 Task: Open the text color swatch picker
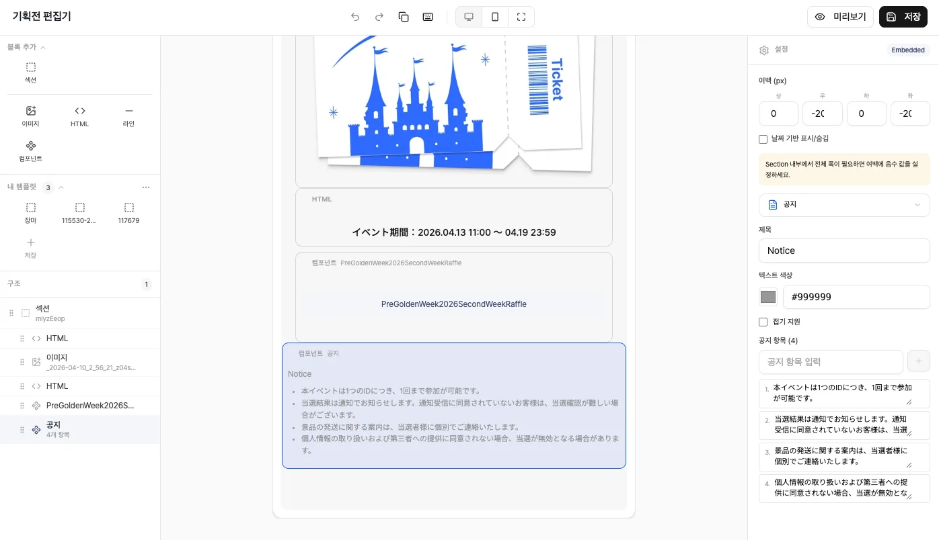point(768,297)
